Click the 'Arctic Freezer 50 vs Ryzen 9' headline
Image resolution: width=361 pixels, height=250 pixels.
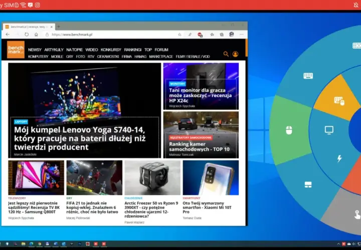pos(151,209)
